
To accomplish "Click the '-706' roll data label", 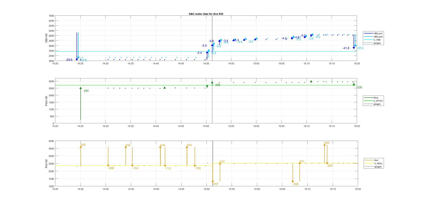I will pos(198,168).
